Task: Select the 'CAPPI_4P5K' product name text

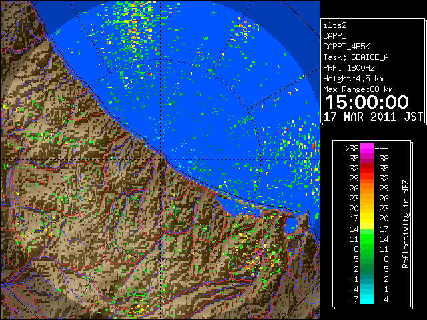Action: (346, 47)
